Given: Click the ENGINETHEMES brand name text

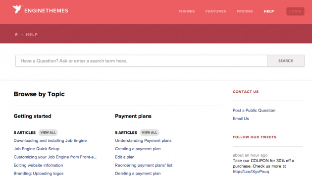Looking at the screenshot, I should [46, 11].
